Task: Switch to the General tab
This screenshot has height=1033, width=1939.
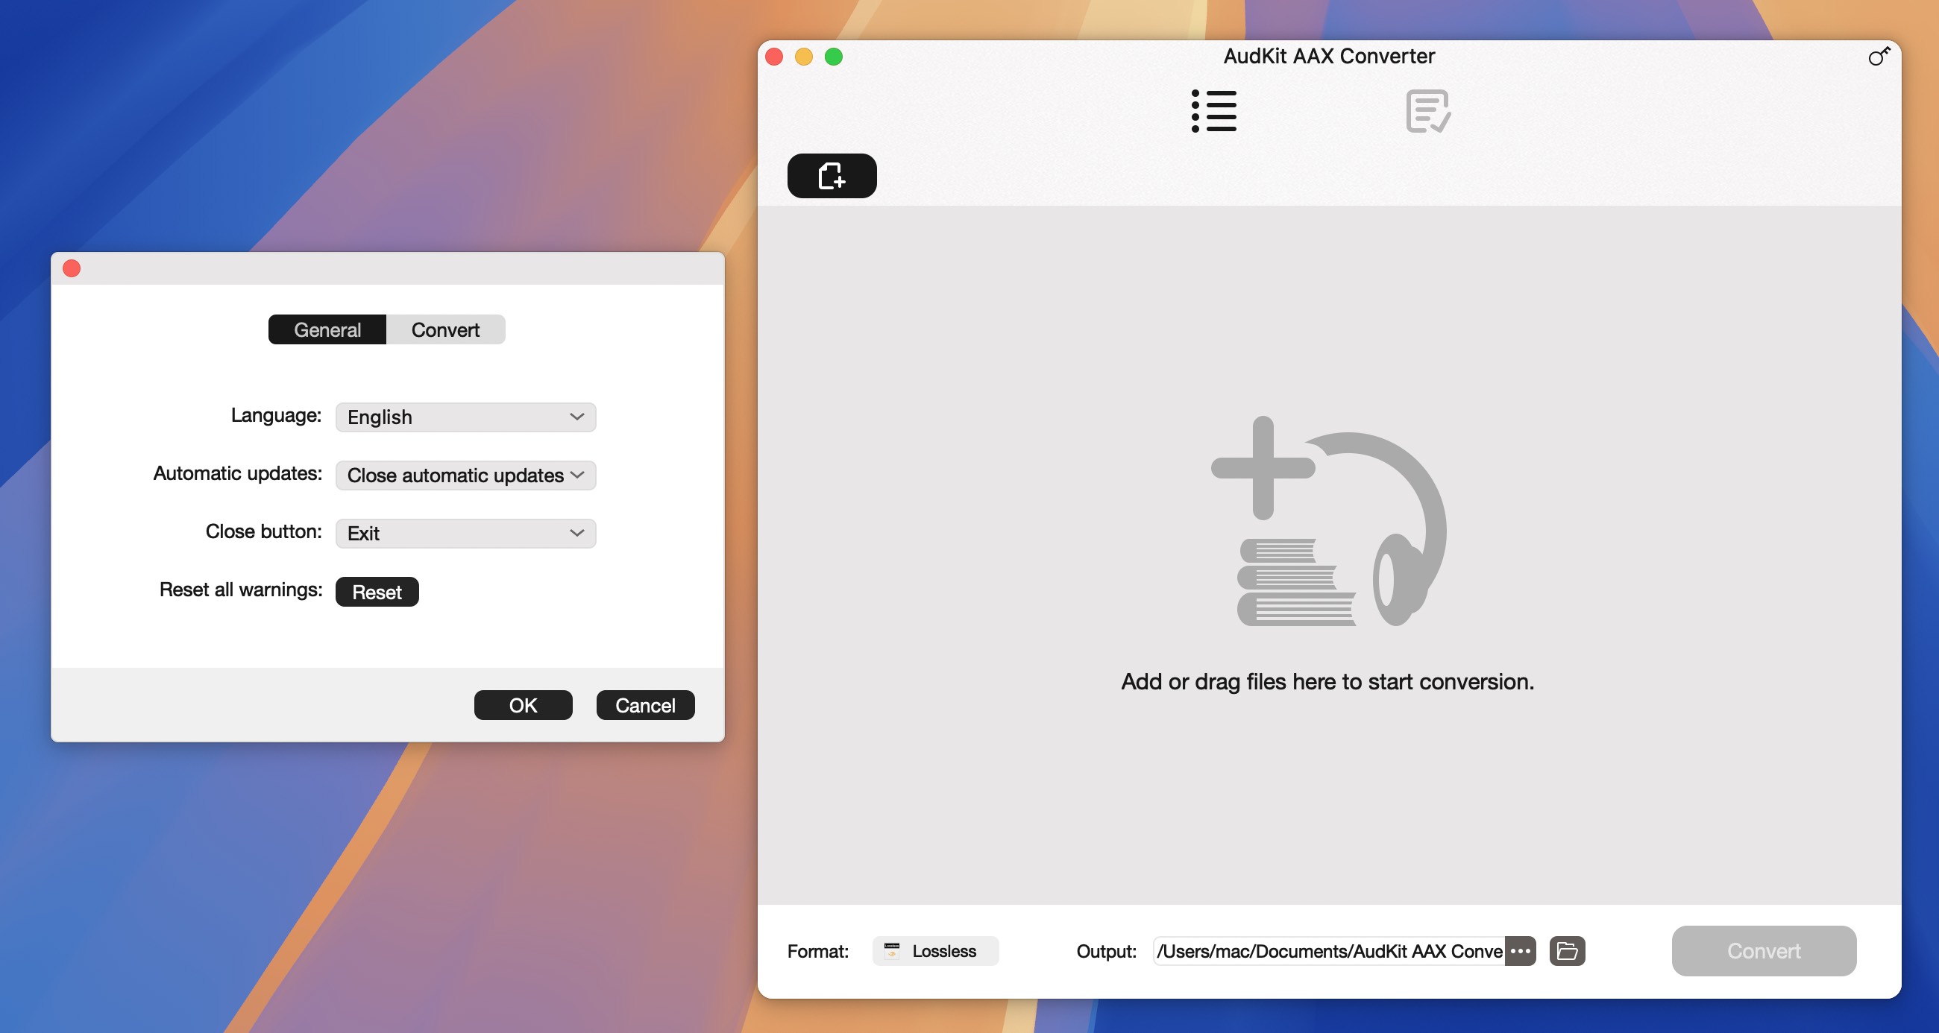Action: click(x=327, y=329)
